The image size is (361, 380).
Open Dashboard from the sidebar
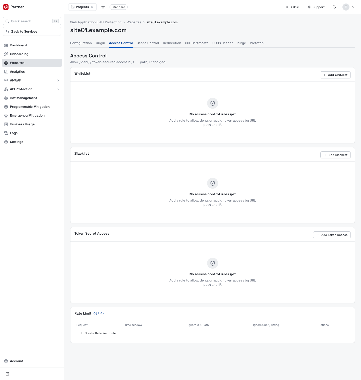pos(32,45)
